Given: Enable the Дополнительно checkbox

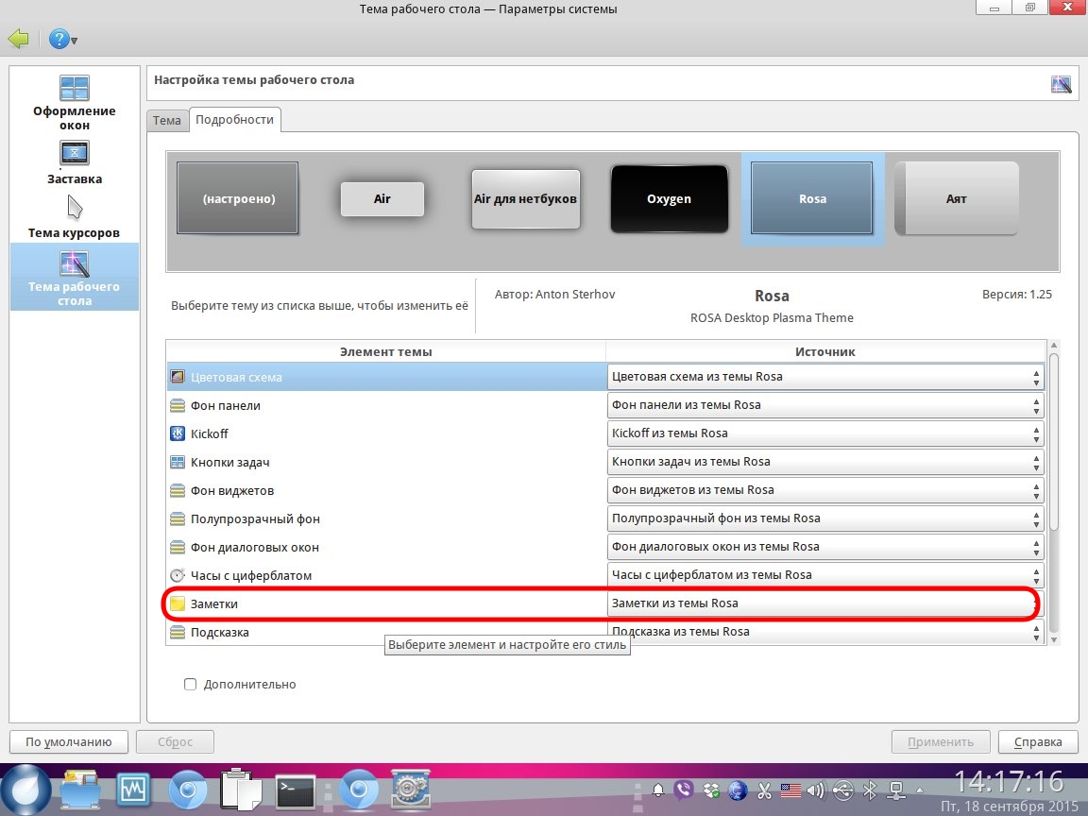Looking at the screenshot, I should (190, 684).
